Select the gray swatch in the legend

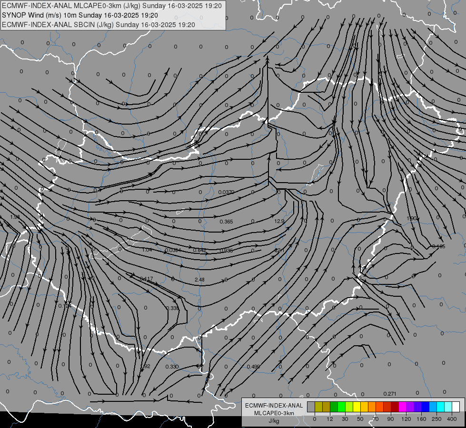coord(311,407)
